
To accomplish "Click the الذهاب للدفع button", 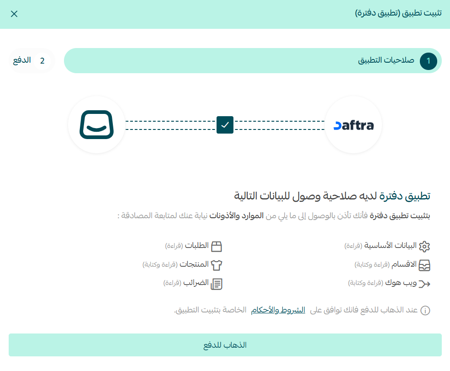I will coord(225,345).
